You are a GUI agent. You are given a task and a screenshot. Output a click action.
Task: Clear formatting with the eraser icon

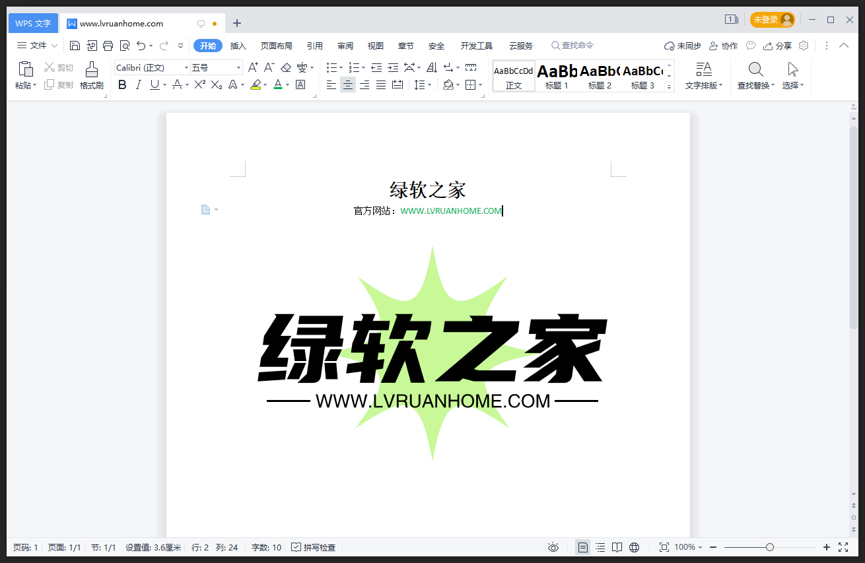(286, 67)
